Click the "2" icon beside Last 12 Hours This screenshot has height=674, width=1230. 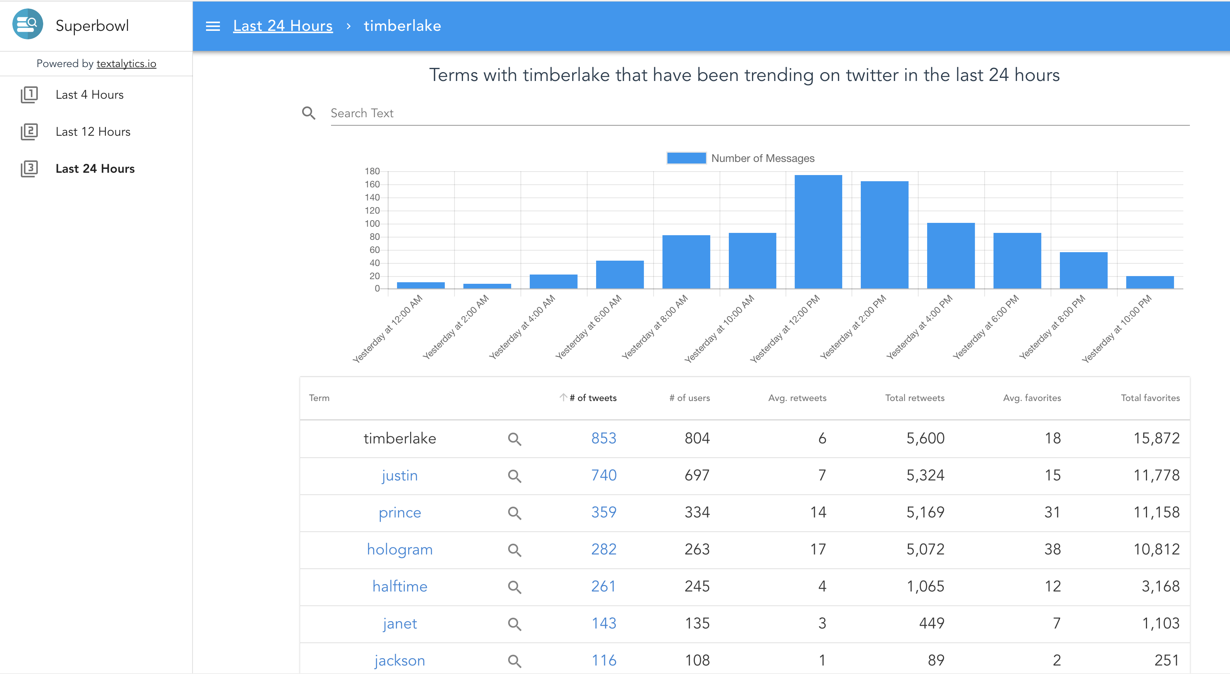[x=30, y=131]
